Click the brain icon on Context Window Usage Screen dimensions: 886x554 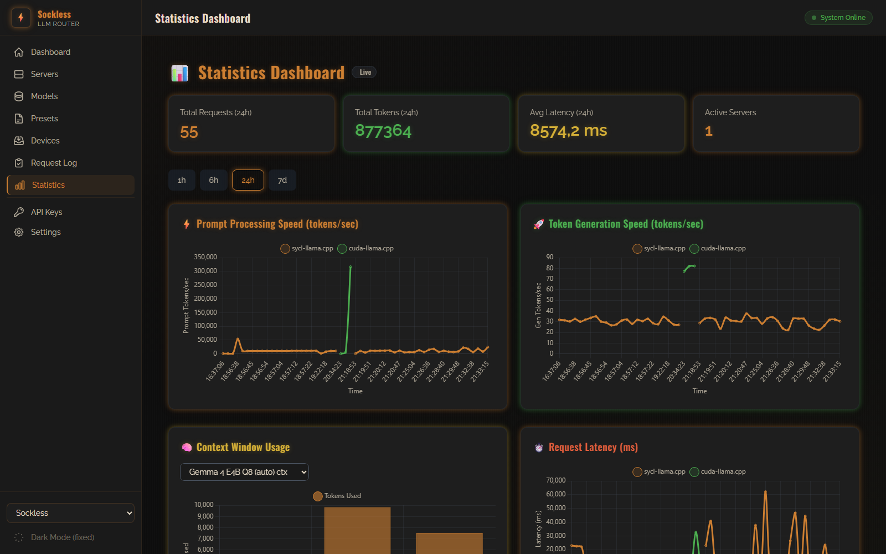[187, 447]
